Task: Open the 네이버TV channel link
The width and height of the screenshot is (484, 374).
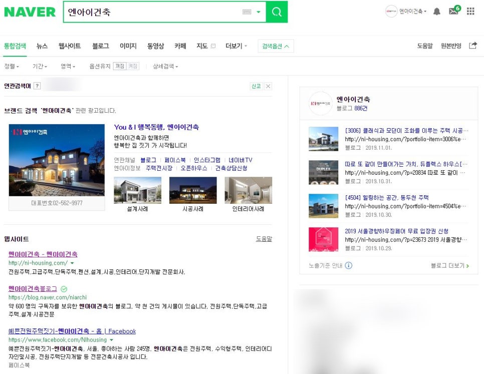Action: click(x=240, y=160)
